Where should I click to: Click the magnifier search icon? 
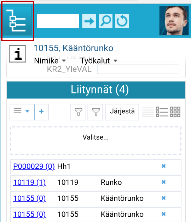pyautogui.click(x=105, y=21)
